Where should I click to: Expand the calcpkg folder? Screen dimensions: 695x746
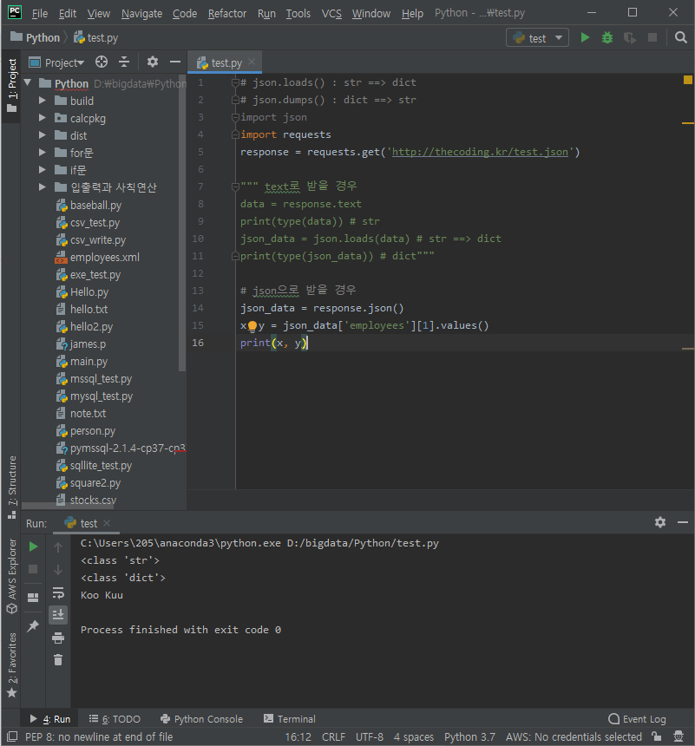coord(43,118)
